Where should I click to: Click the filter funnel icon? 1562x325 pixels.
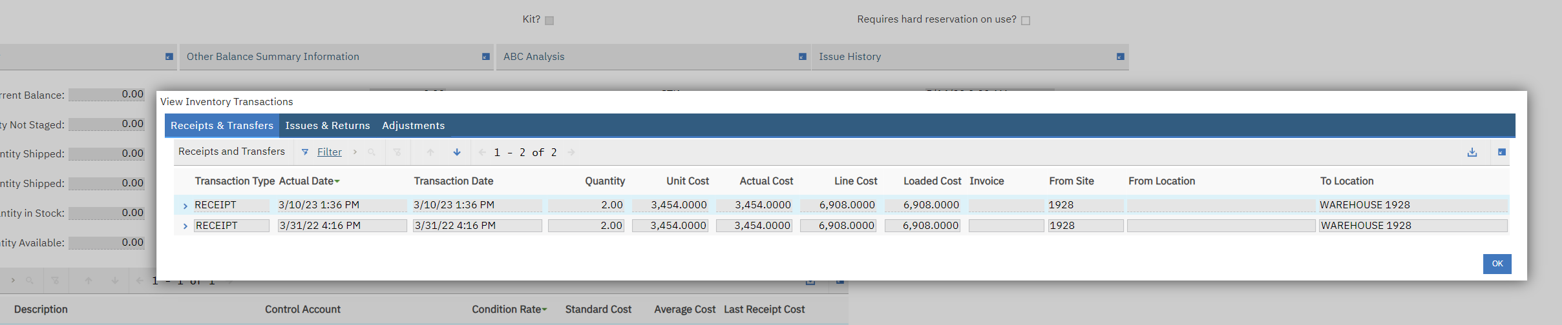305,152
